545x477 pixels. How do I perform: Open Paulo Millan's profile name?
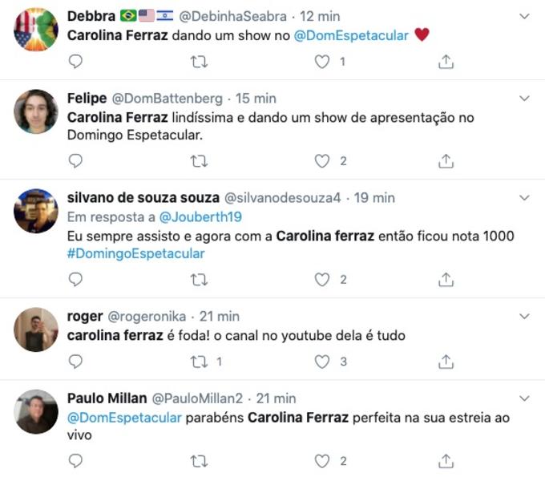click(107, 398)
